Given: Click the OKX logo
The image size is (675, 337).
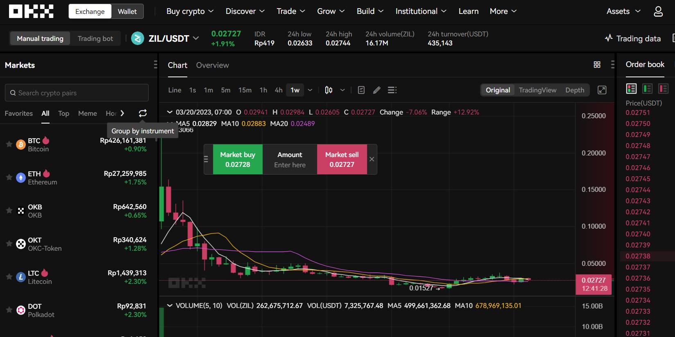Looking at the screenshot, I should pyautogui.click(x=31, y=11).
